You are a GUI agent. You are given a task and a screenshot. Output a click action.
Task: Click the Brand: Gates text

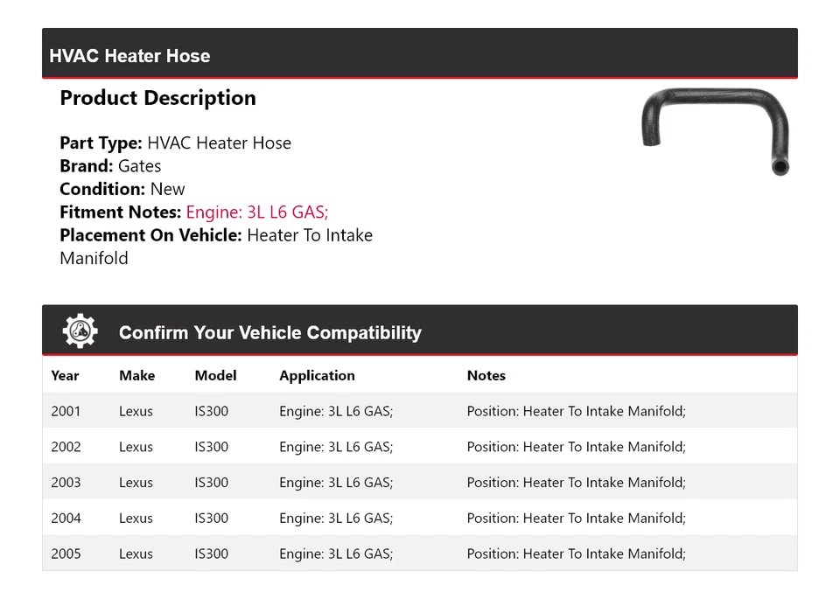[110, 166]
